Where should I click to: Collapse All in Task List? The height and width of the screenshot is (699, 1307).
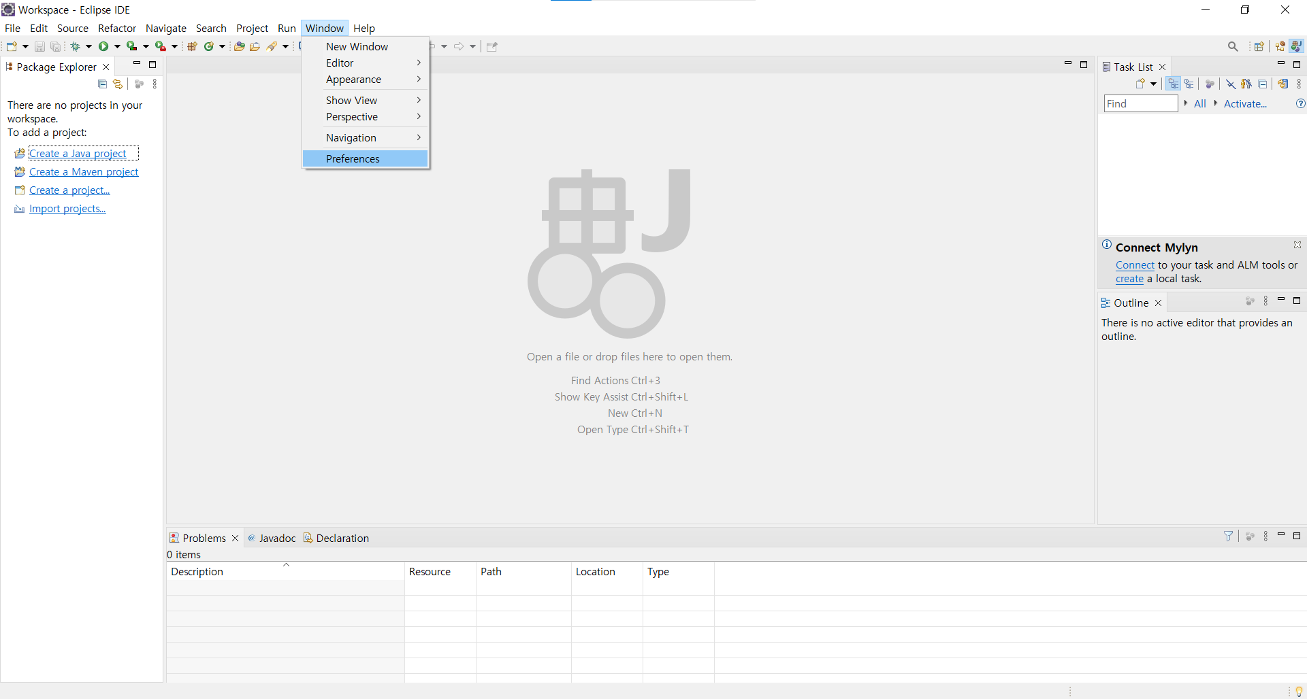coord(1263,84)
